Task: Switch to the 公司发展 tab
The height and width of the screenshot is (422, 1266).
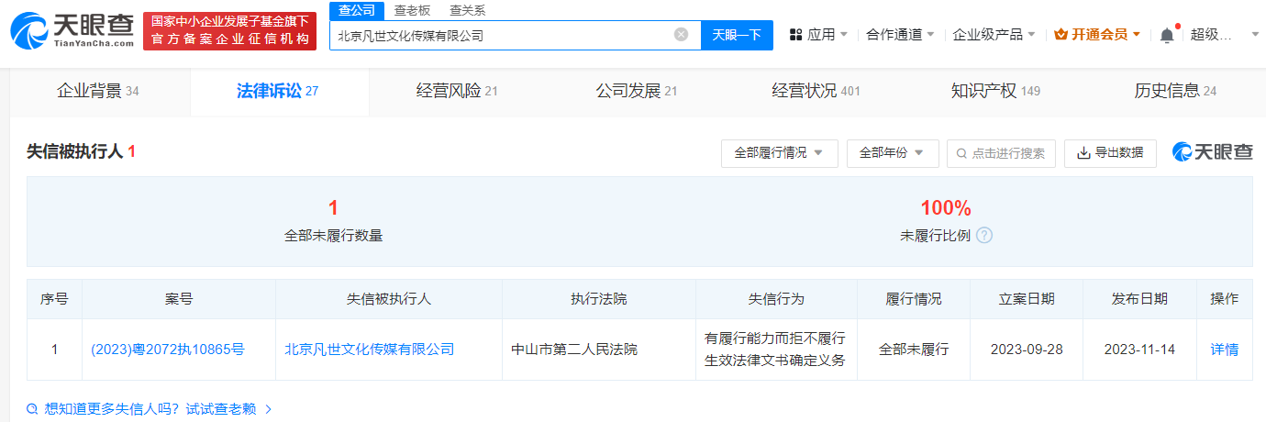Action: point(636,91)
